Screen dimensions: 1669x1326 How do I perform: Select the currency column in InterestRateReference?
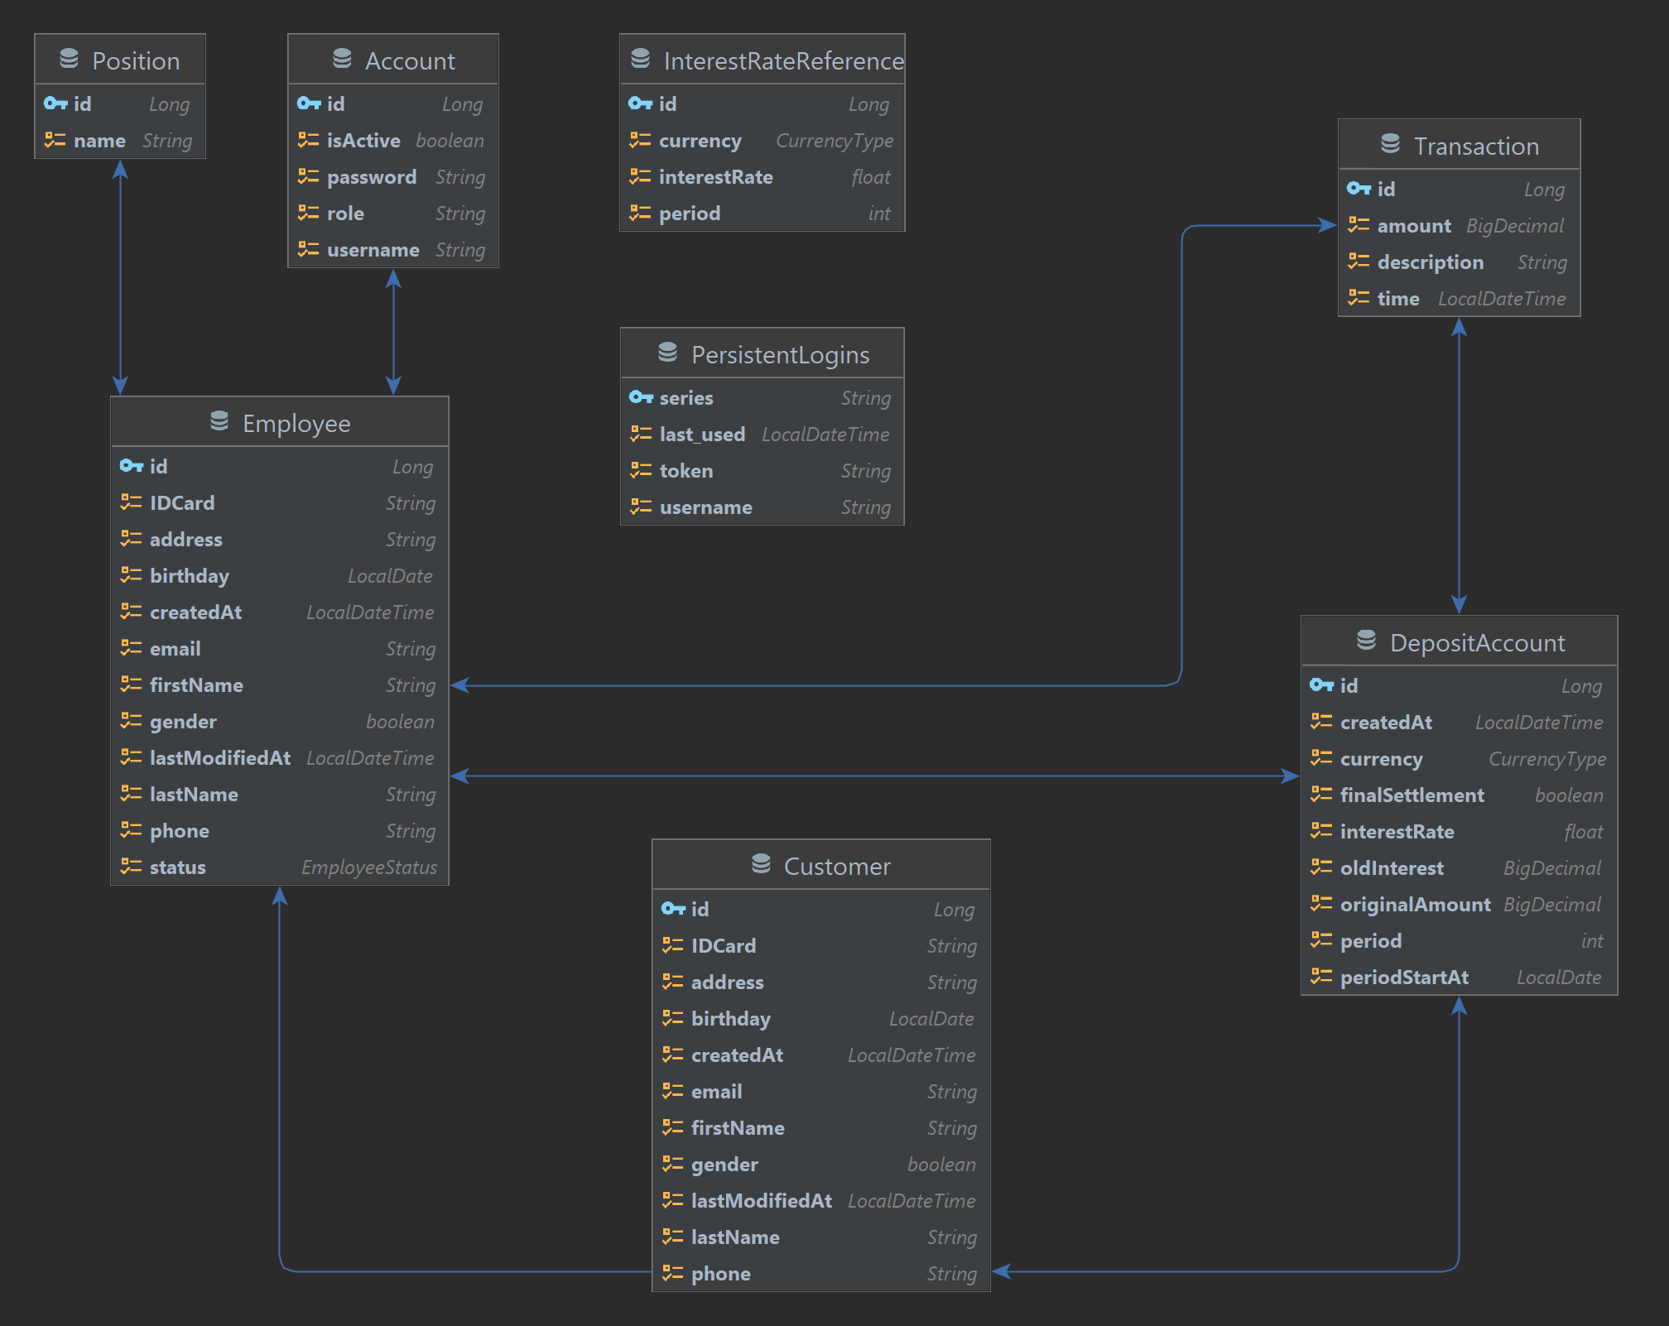point(762,140)
